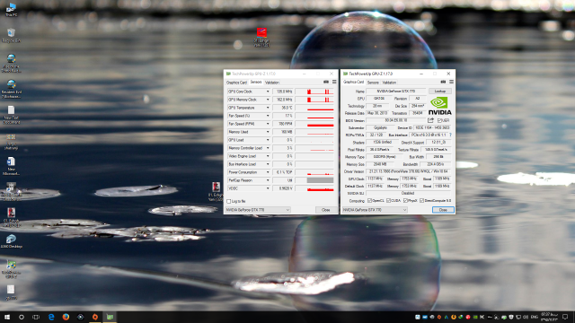Click the GPU Temperature history graph
Screen dimensions: 575x323
pyautogui.click(x=314, y=108)
